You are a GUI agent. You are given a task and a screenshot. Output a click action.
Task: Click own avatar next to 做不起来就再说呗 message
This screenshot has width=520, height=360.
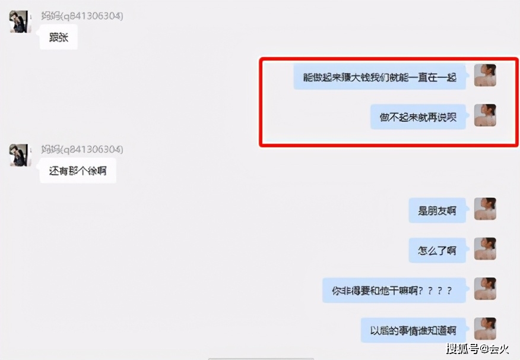click(x=485, y=115)
